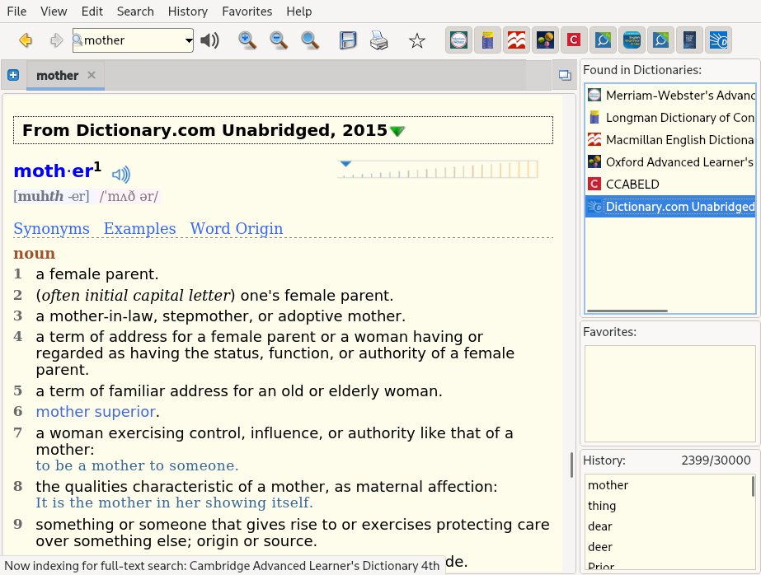Screen dimensions: 761x575
Task: Open the History menu
Action: 188,12
